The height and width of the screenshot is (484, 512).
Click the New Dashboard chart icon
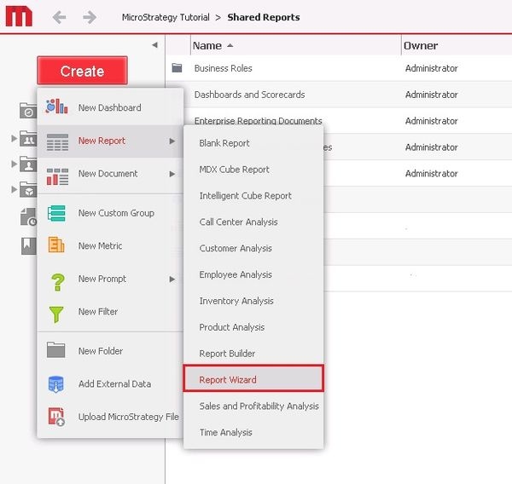pos(56,107)
